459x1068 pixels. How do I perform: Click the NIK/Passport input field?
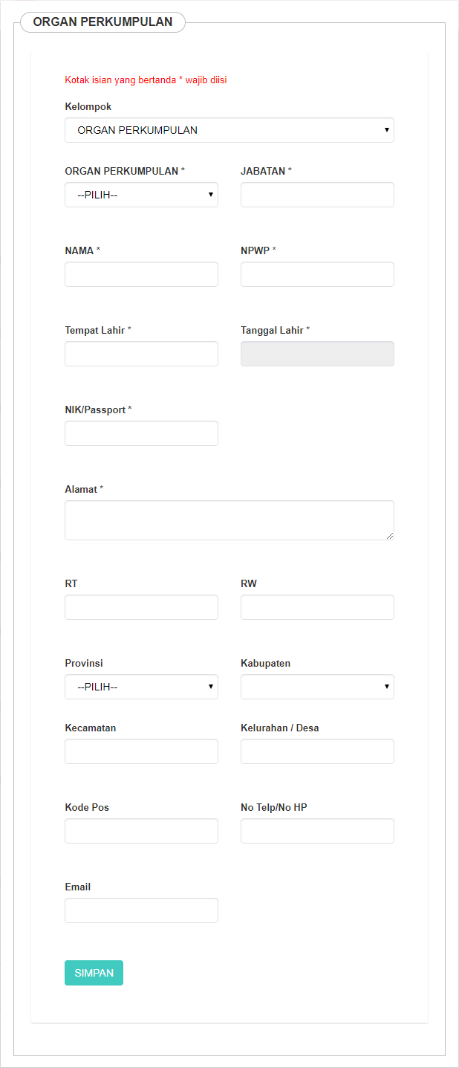coord(141,433)
